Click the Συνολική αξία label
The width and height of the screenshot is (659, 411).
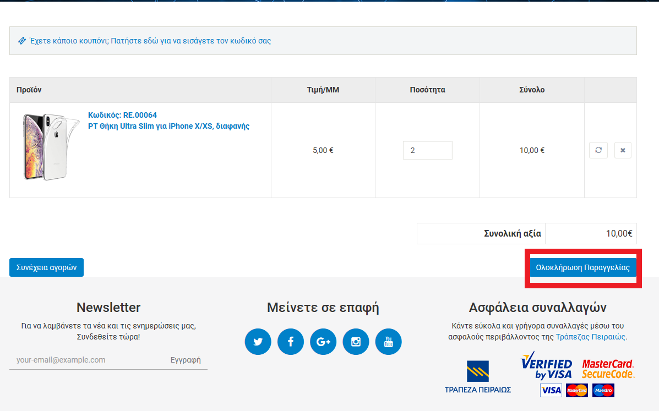[513, 233]
